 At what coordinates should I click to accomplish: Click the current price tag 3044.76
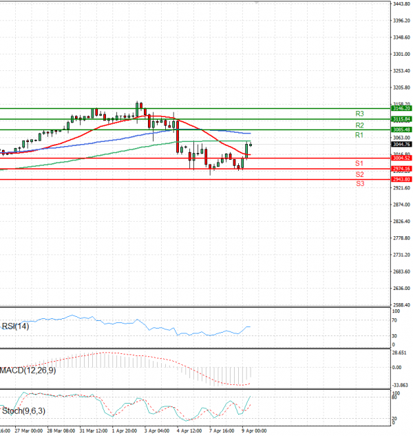coord(401,144)
